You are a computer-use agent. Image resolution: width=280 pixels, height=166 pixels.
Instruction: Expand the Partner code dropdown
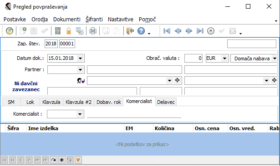[80, 69]
